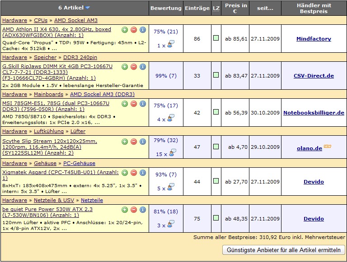The image size is (347, 262).
Task: Open G.Skill RipJaws DIMM Kit product link
Action: (x=57, y=72)
